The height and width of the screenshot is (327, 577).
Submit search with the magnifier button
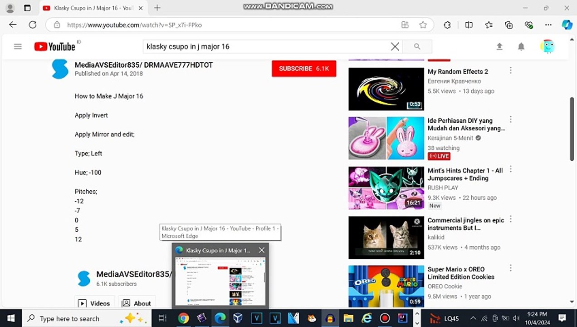click(x=417, y=46)
